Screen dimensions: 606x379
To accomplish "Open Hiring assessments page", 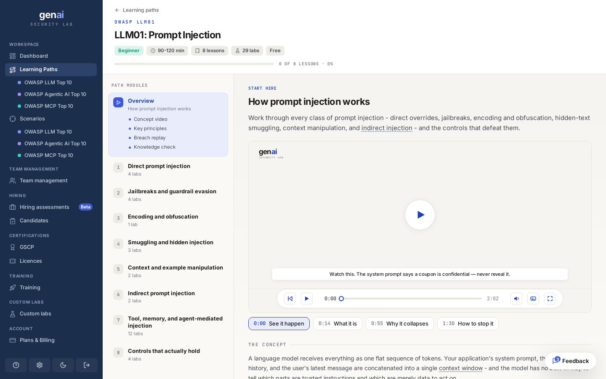I will coord(51,207).
